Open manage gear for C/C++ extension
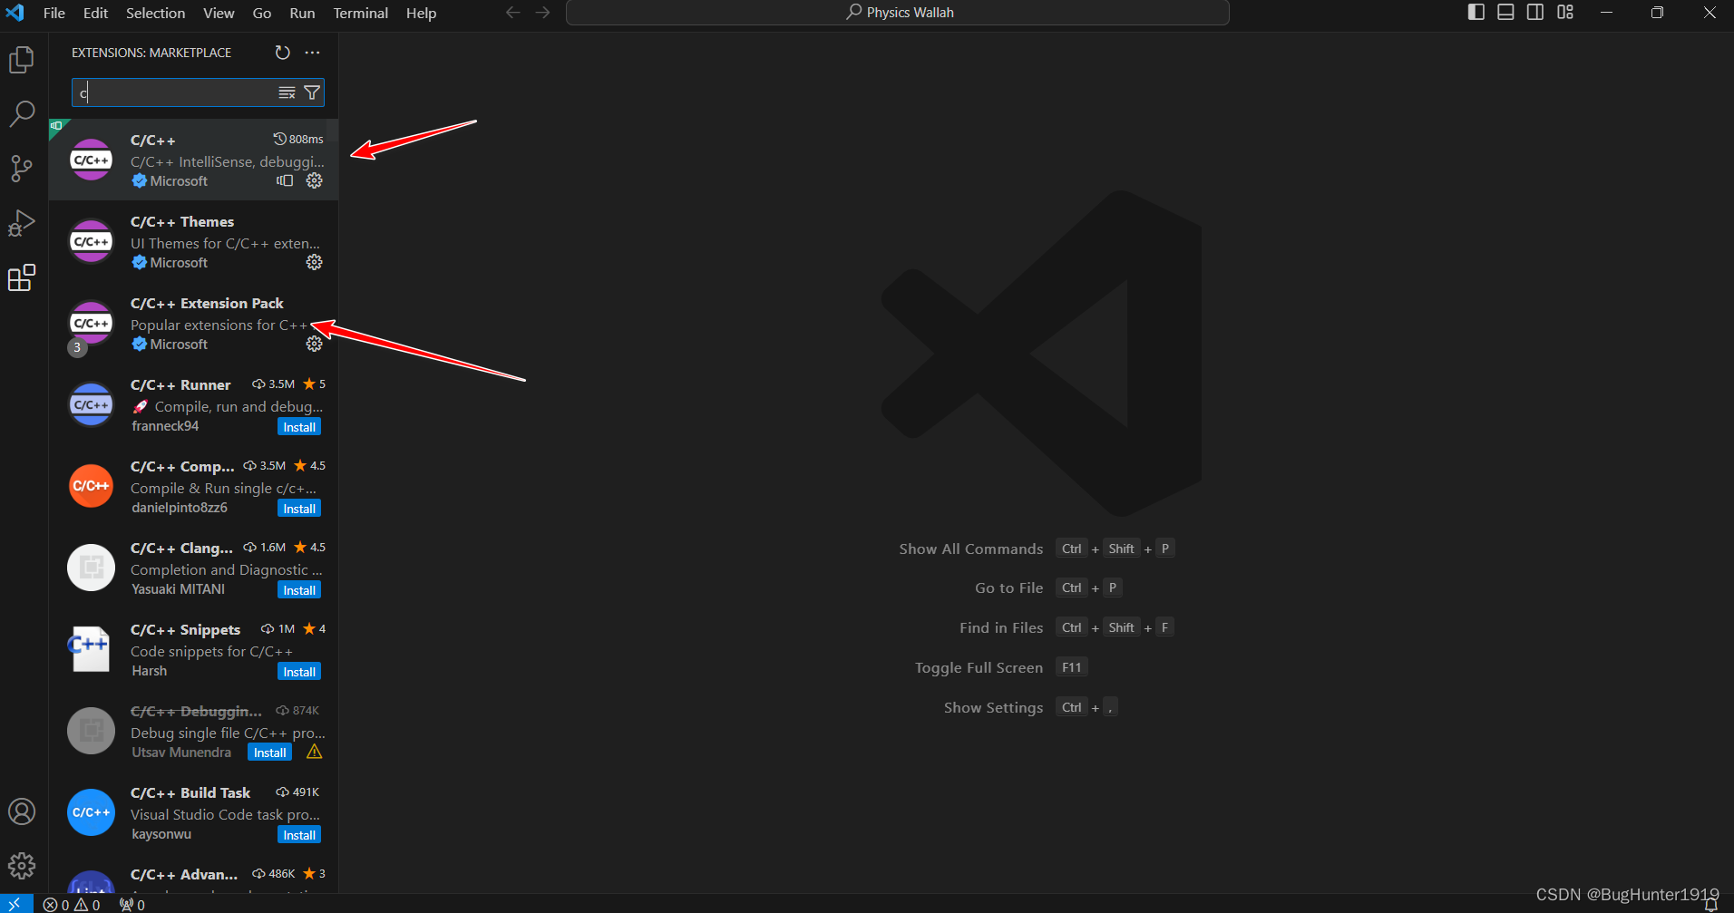 click(315, 180)
